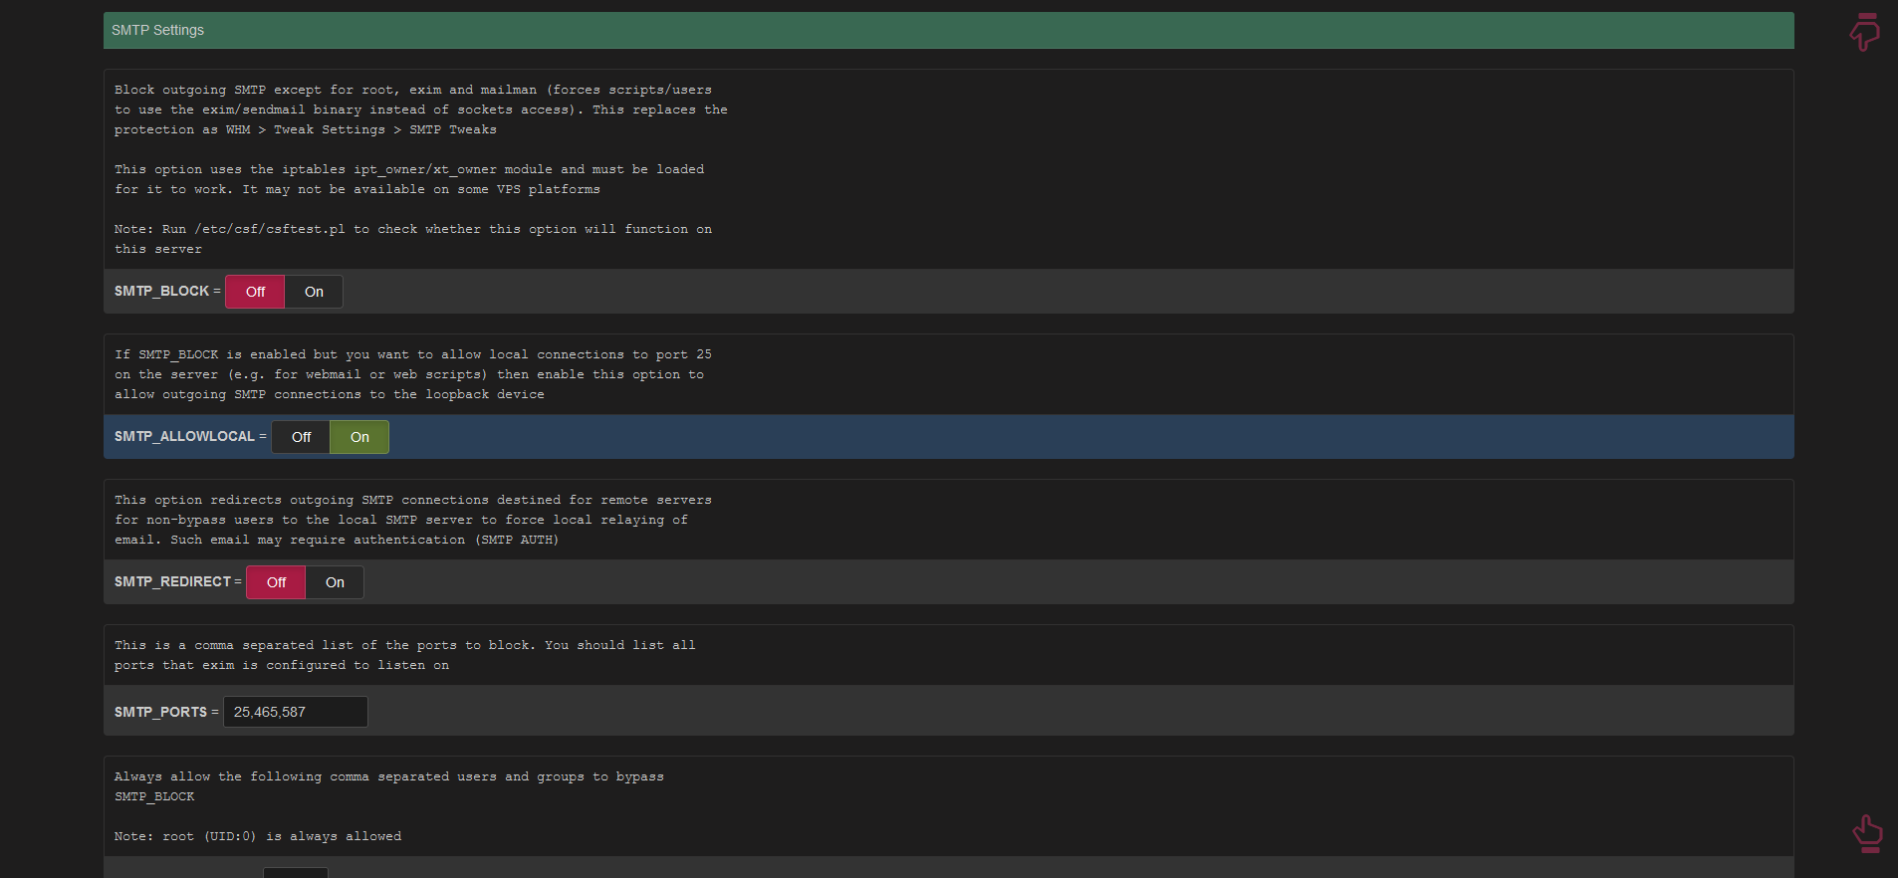Viewport: 1898px width, 878px height.
Task: Click the hand-pointing-up jump to top icon
Action: [1867, 833]
